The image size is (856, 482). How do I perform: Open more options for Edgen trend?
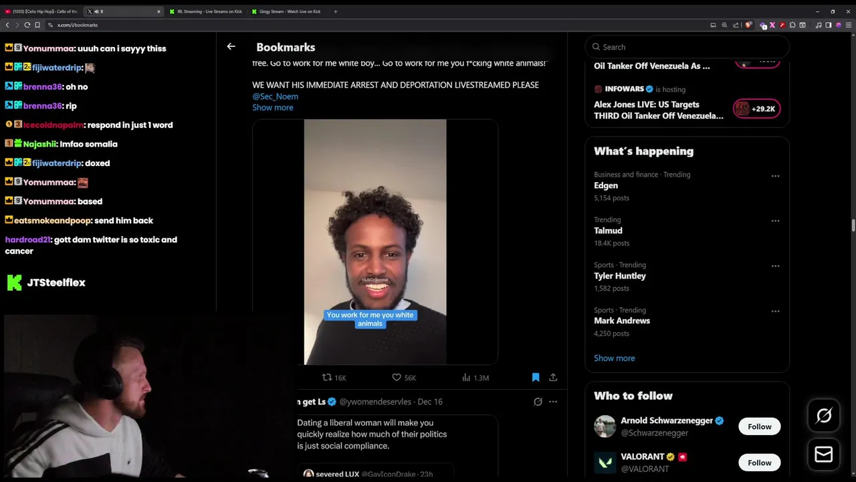[775, 176]
